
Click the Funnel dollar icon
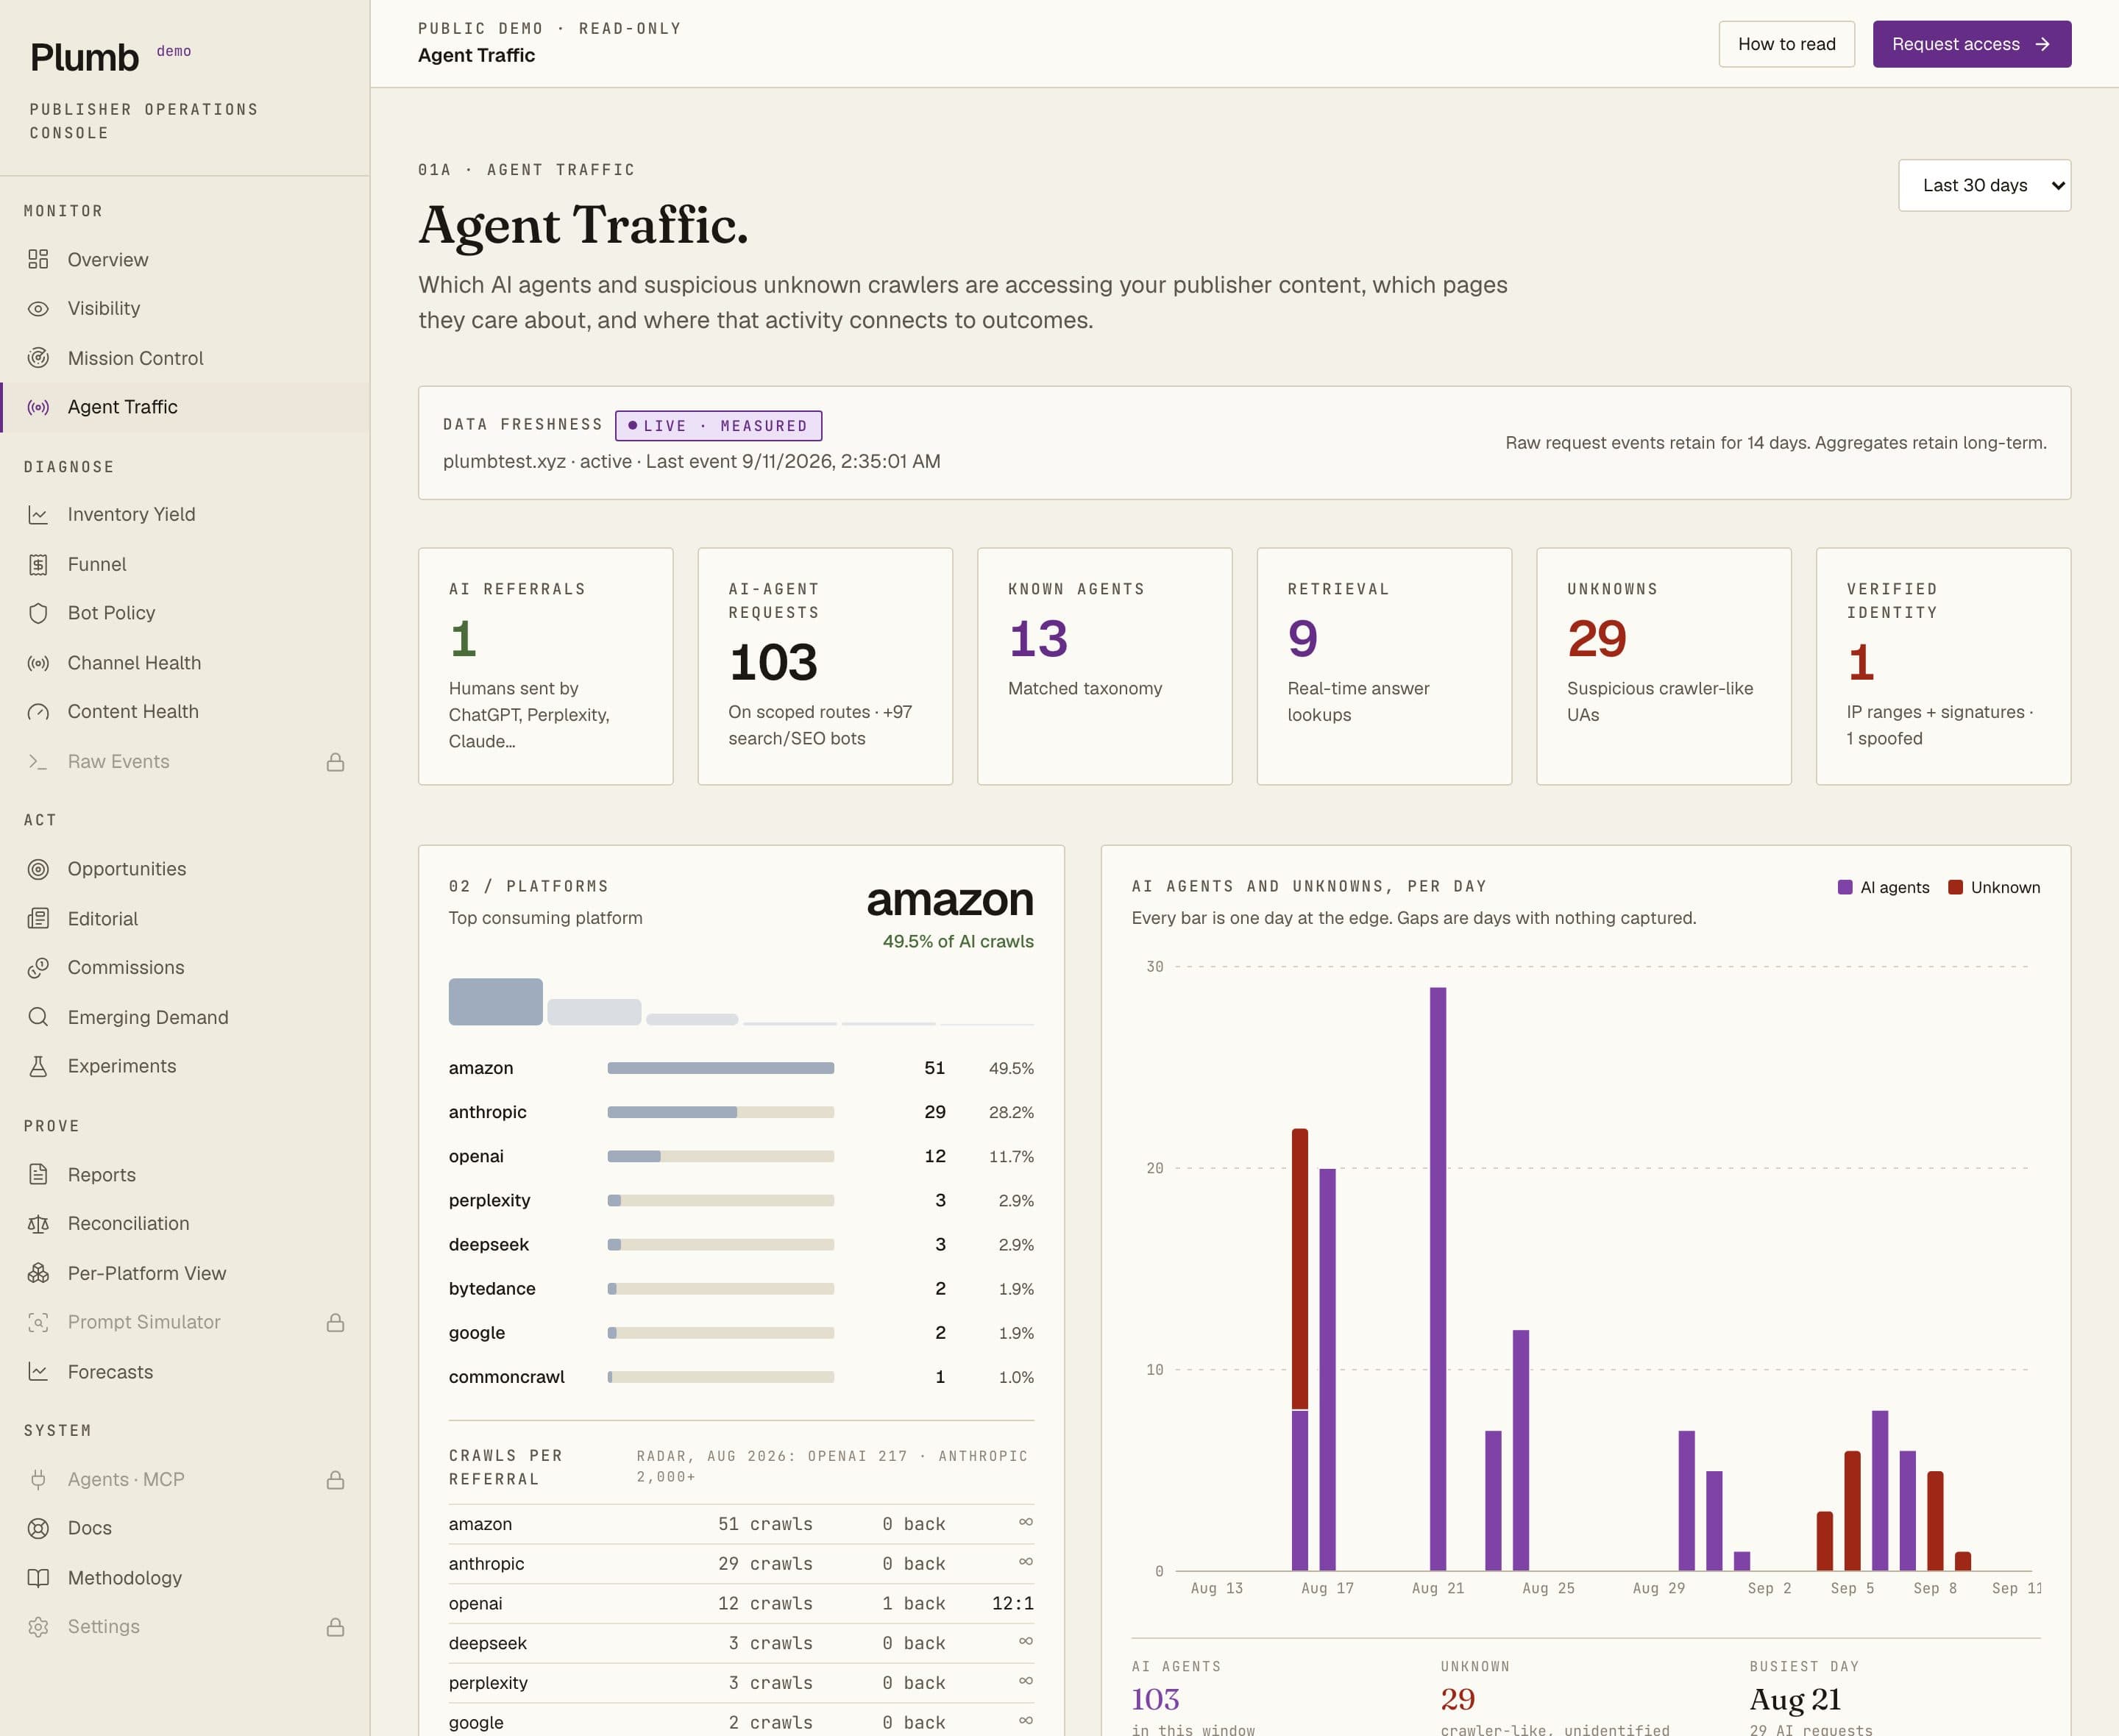38,565
